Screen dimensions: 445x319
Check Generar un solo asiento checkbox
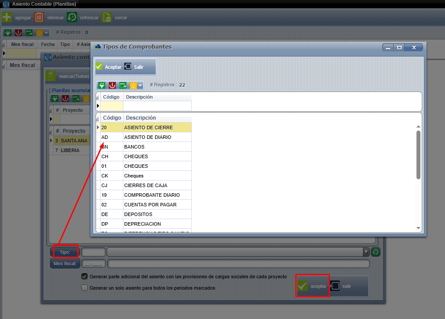coord(84,288)
